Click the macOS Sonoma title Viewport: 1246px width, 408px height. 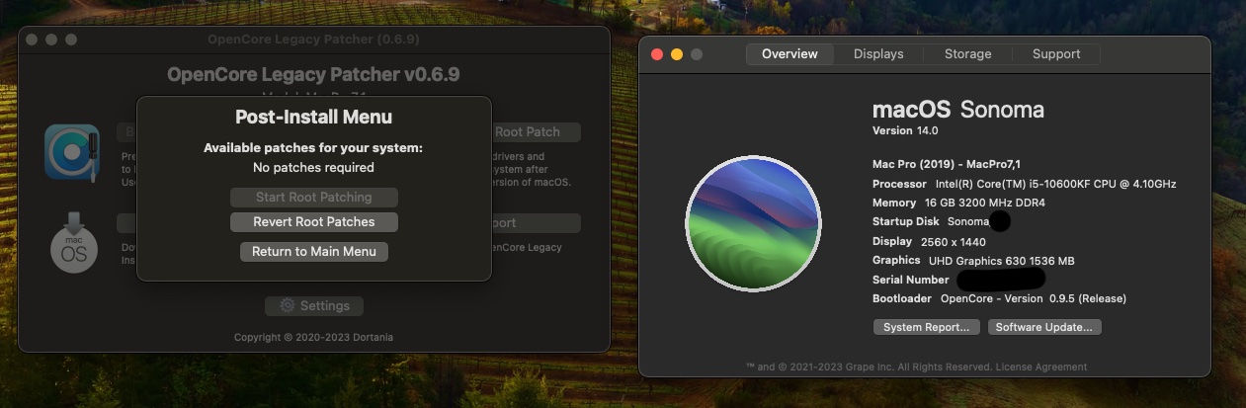(x=957, y=109)
